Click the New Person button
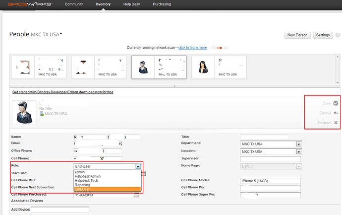This screenshot has height=215, width=342. (297, 35)
